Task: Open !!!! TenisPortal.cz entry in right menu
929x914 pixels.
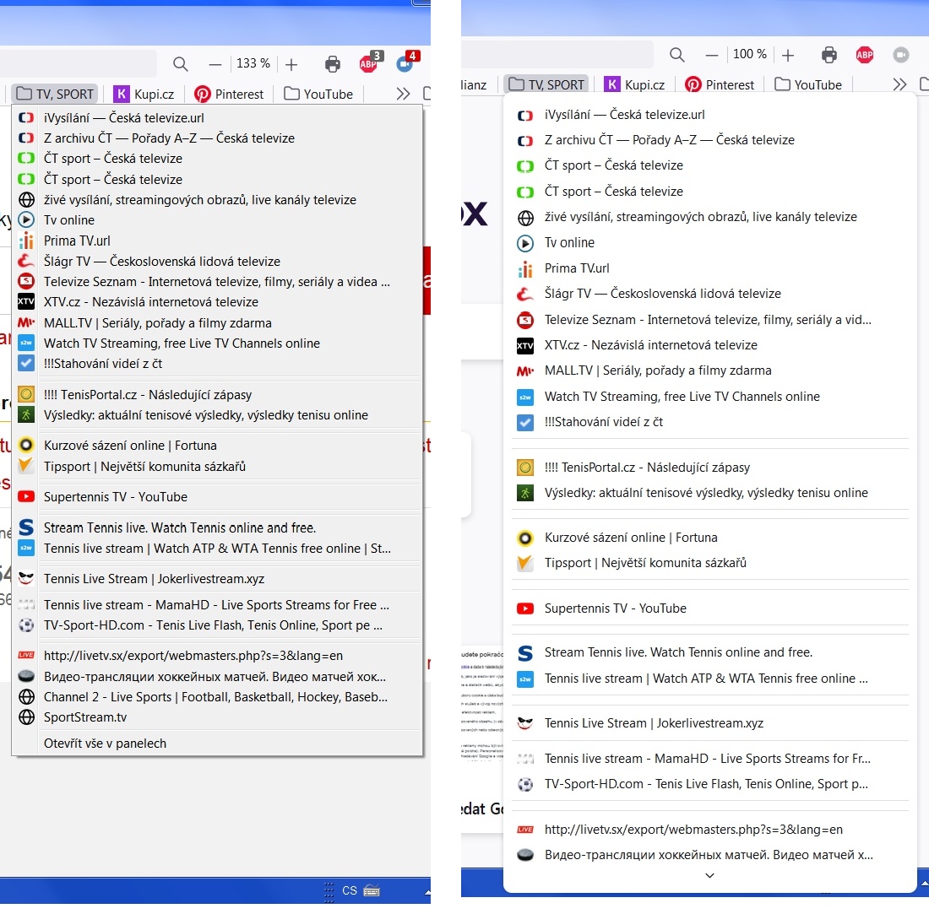Action: pyautogui.click(x=709, y=468)
